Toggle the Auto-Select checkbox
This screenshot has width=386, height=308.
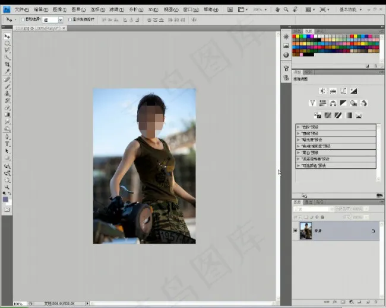click(23, 20)
